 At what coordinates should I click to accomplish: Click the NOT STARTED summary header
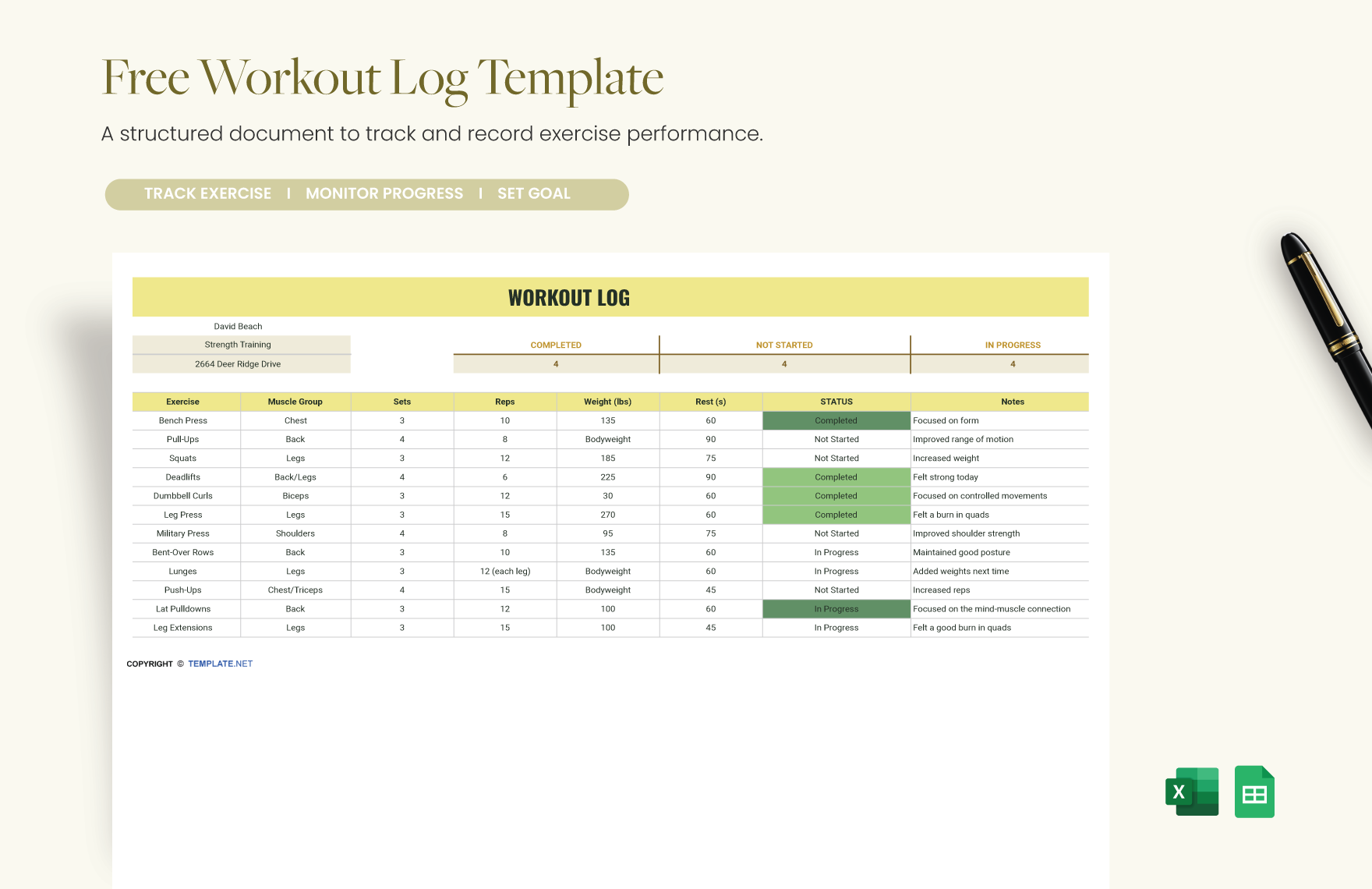[784, 344]
